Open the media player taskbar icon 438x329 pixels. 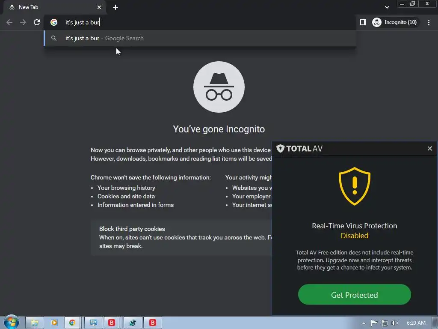click(x=54, y=323)
